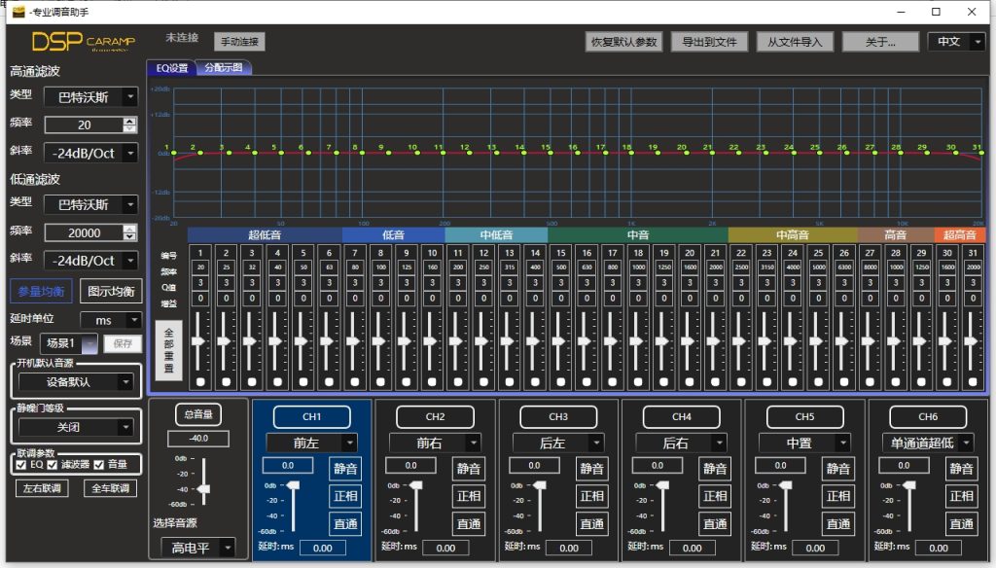Screen dimensions: 996x568
Task: Click 导出到文件 export button
Action: click(x=709, y=41)
